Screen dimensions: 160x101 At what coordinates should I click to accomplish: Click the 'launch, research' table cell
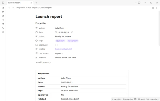click(x=69, y=91)
